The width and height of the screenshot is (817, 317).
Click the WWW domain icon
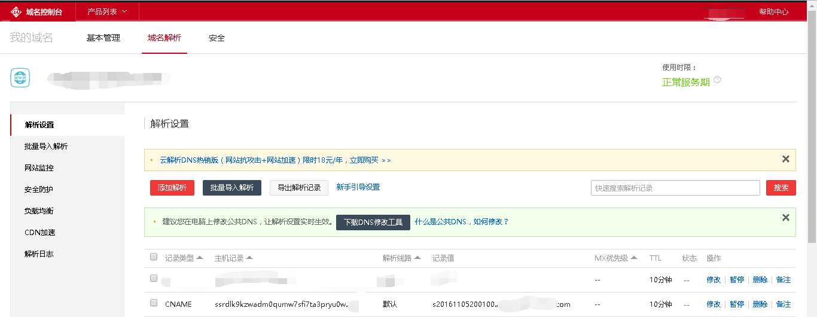20,78
